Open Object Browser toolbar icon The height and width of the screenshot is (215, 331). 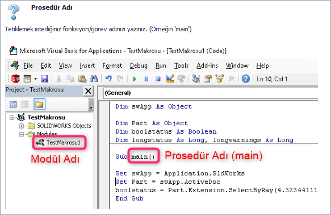(x=219, y=78)
